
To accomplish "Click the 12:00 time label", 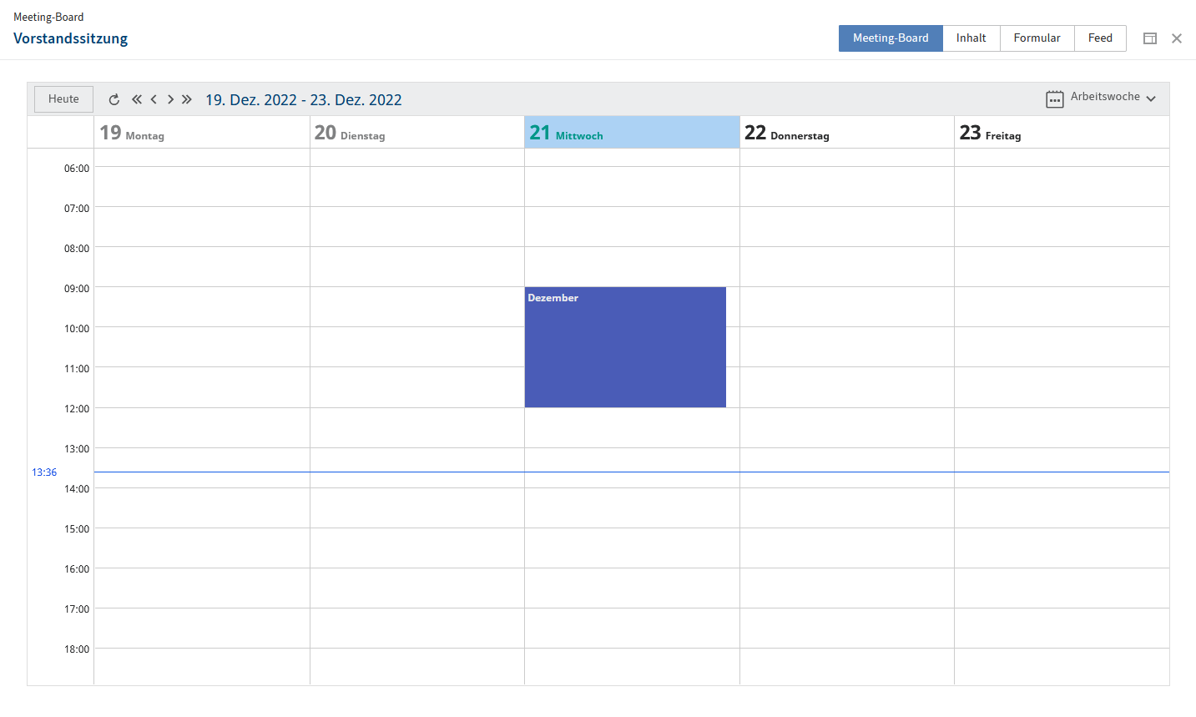I will 77,409.
